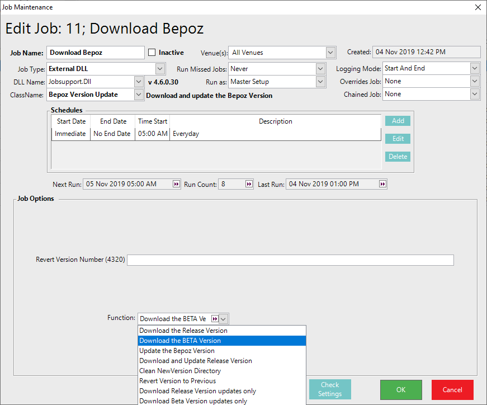Screen dimensions: 487x405
Task: Click the green OK button
Action: pyautogui.click(x=401, y=390)
